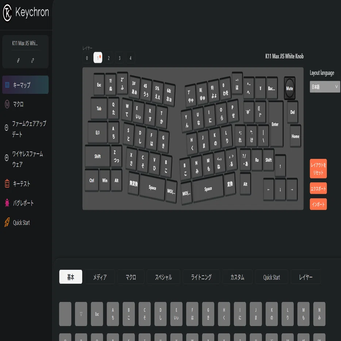The width and height of the screenshot is (341, 341).
Task: Click the エクスポート button
Action: point(318,188)
